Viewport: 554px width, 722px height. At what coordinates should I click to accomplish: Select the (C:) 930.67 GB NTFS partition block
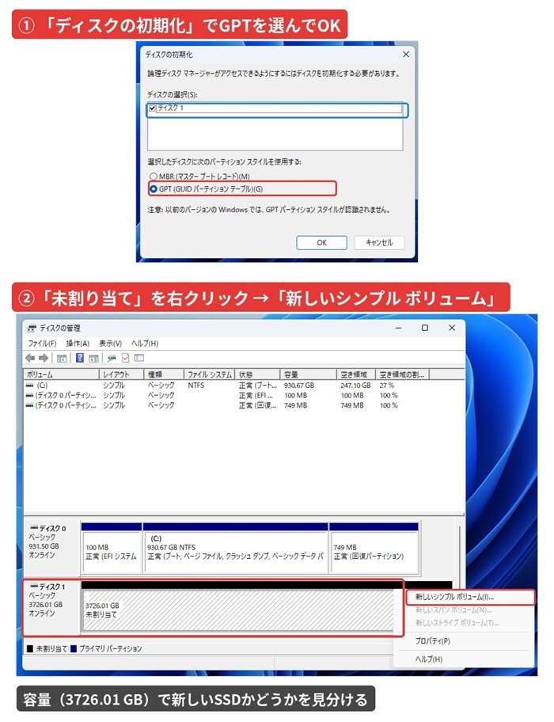[x=236, y=548]
